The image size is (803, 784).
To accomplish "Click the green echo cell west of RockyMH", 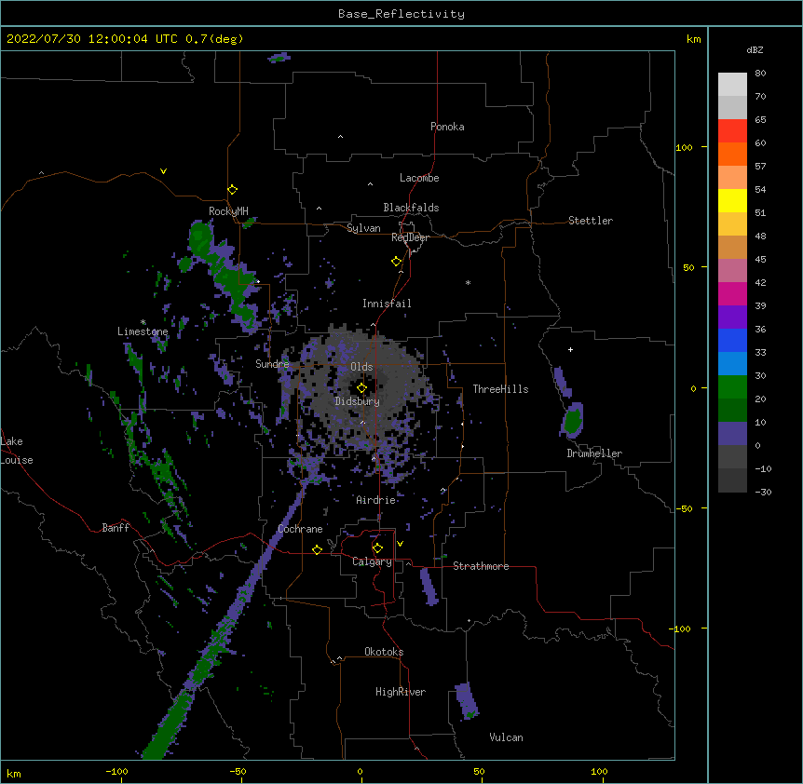I will (200, 237).
